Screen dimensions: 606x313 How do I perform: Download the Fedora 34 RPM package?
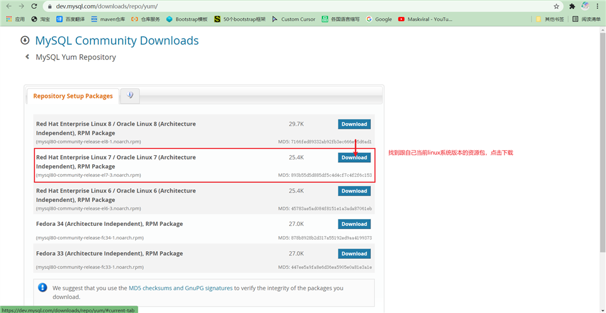(x=354, y=224)
